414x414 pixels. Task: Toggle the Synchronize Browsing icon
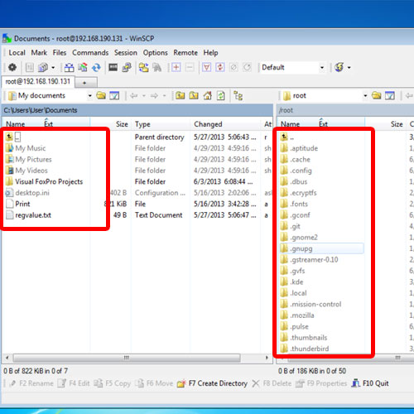point(143,67)
